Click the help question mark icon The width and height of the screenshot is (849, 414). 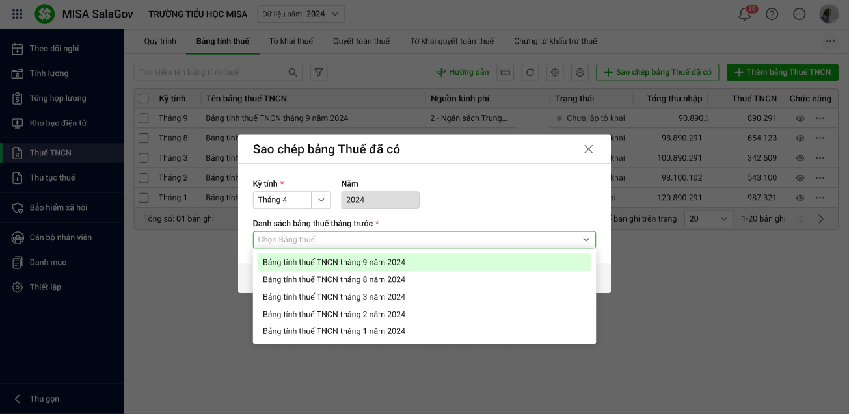(x=772, y=14)
